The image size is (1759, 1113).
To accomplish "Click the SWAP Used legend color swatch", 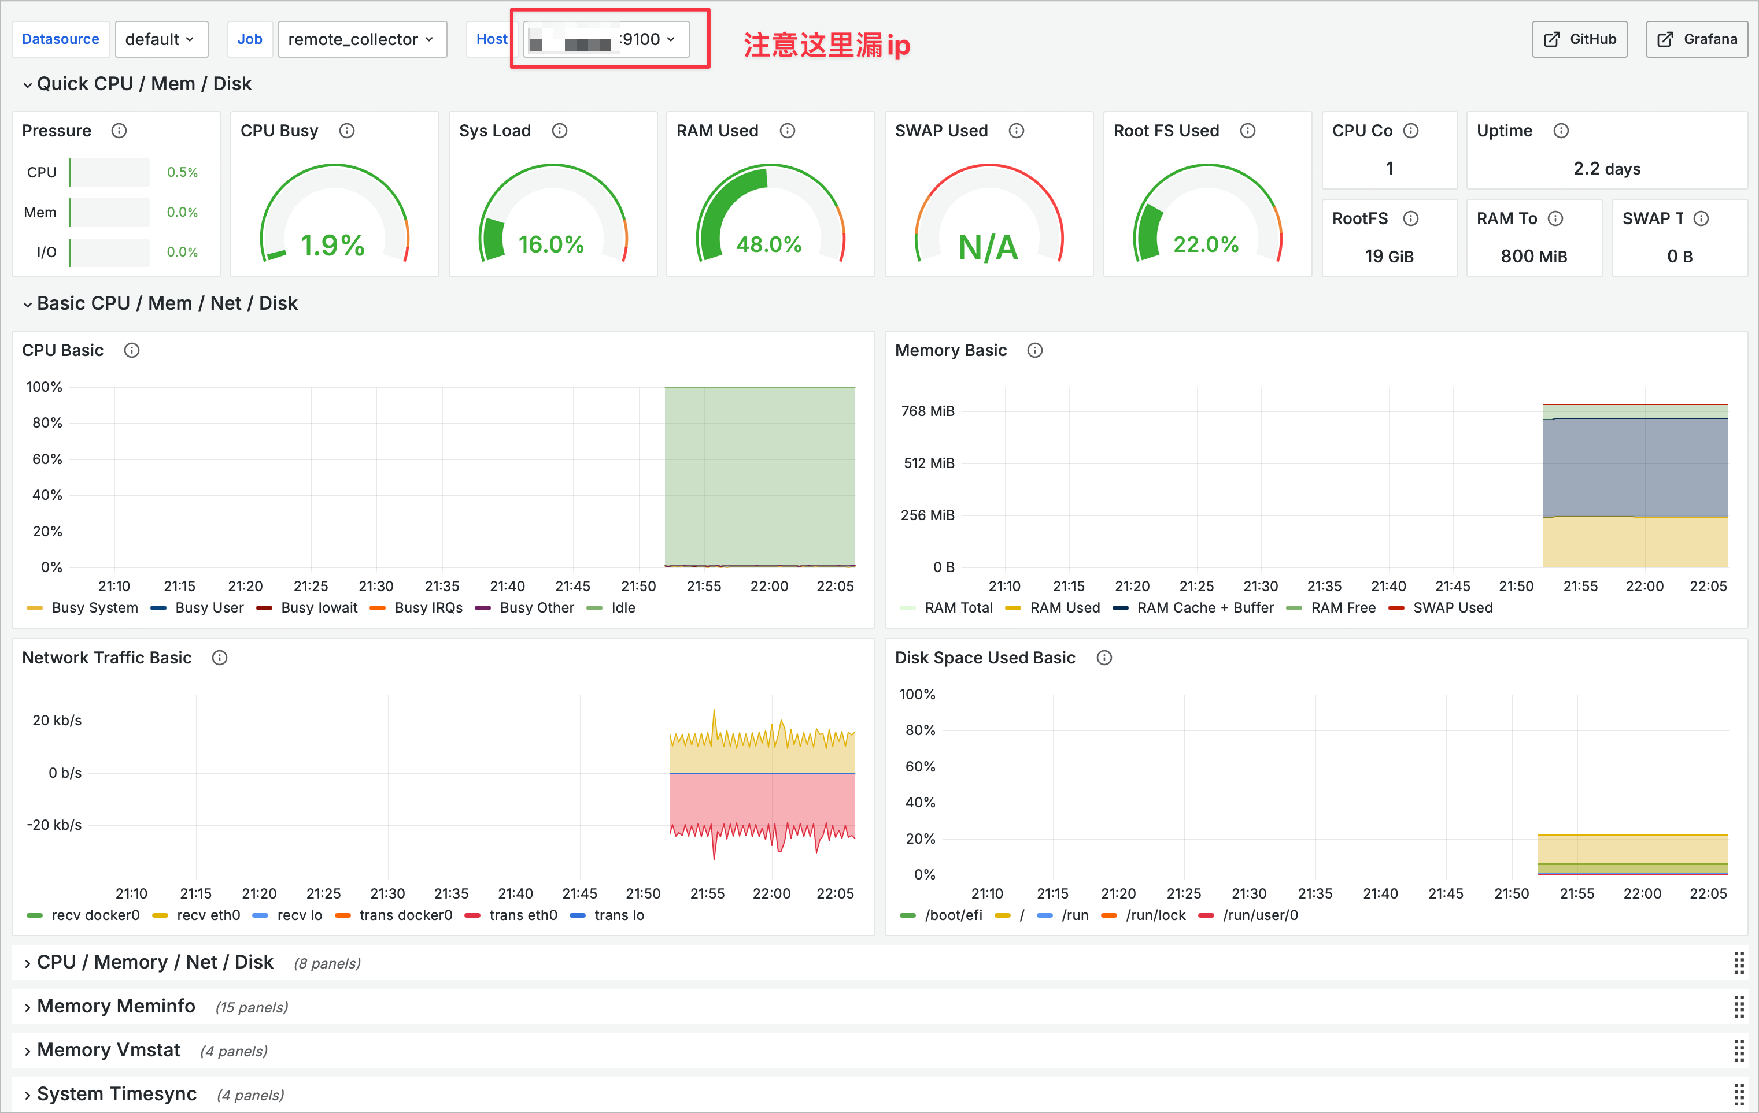I will coord(1396,608).
